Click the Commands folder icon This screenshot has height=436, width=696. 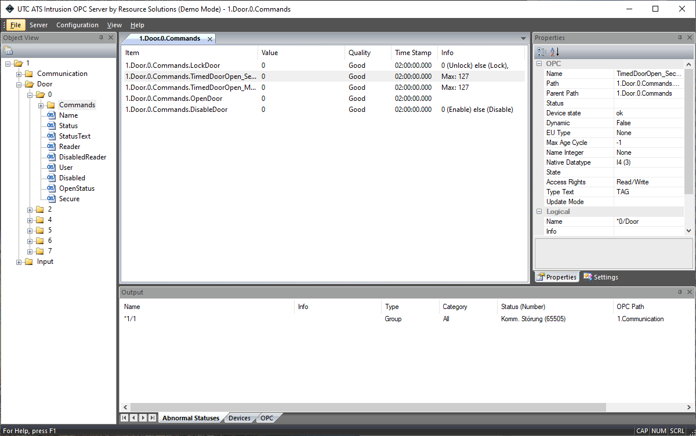coord(51,105)
